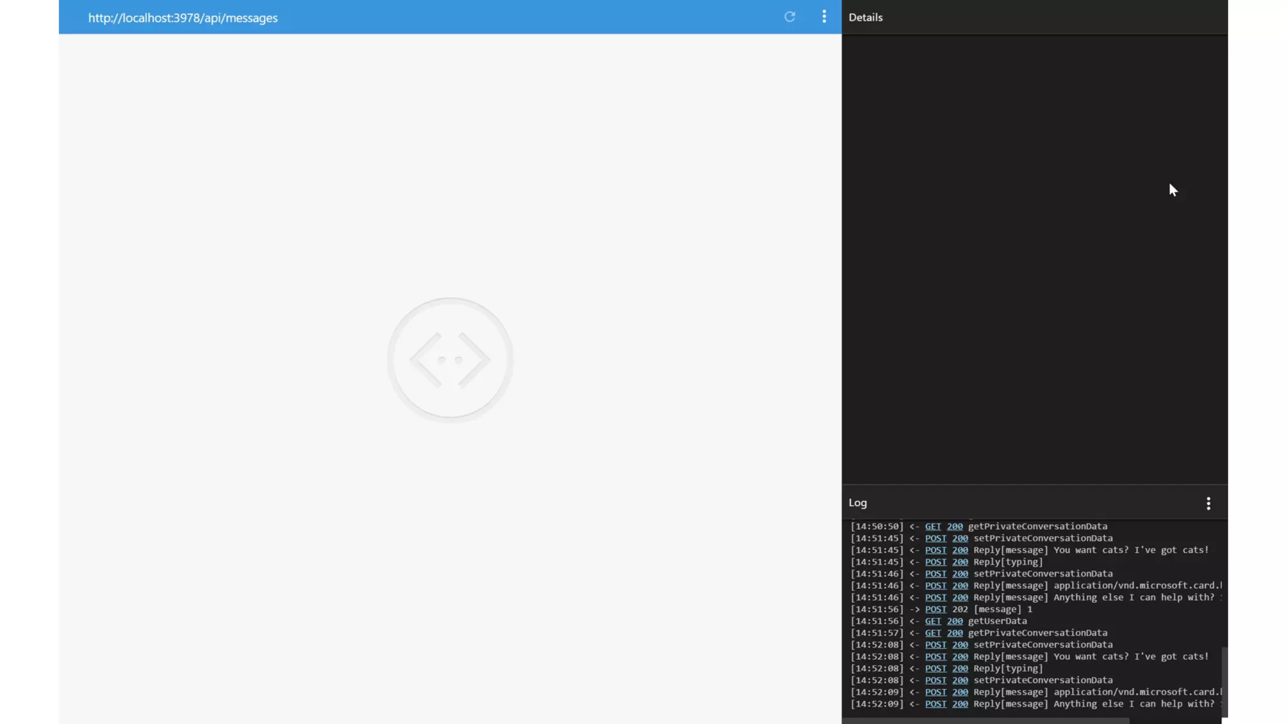Open GET link in 14:50:50 log entry
Viewport: 1287px width, 724px height.
933,527
